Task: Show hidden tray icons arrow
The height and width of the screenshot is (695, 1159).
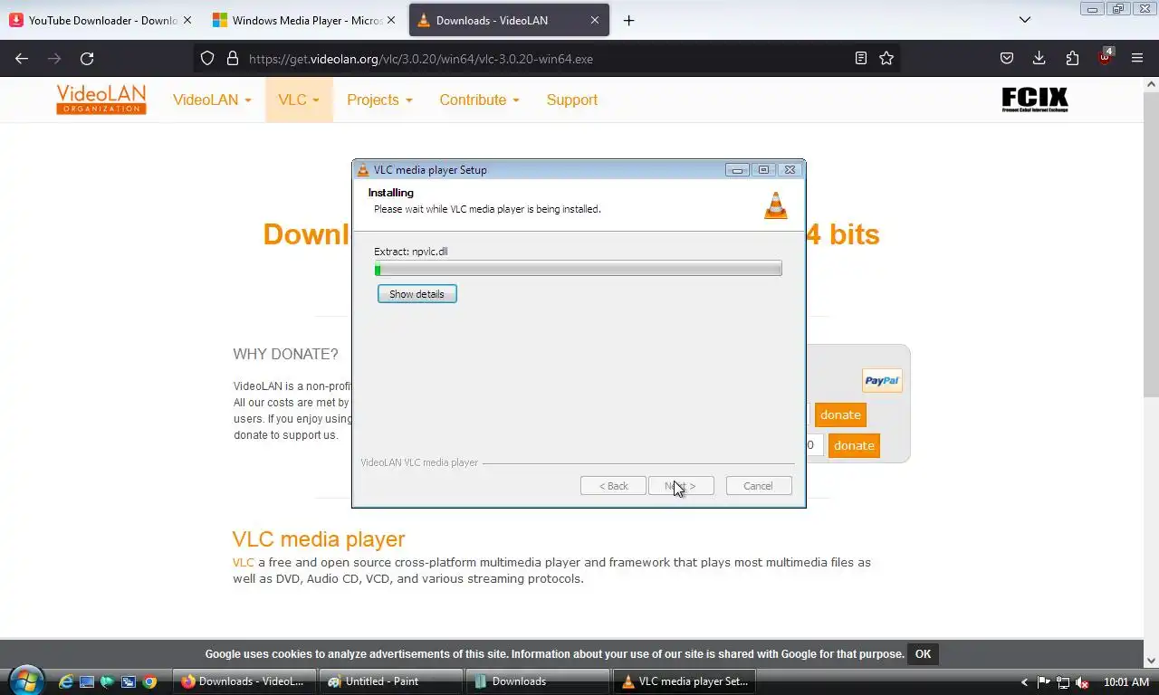Action: click(1024, 682)
